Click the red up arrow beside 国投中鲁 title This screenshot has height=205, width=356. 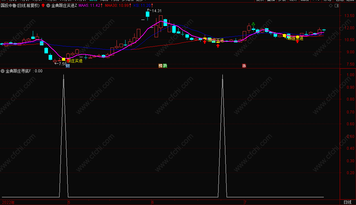tap(43, 5)
